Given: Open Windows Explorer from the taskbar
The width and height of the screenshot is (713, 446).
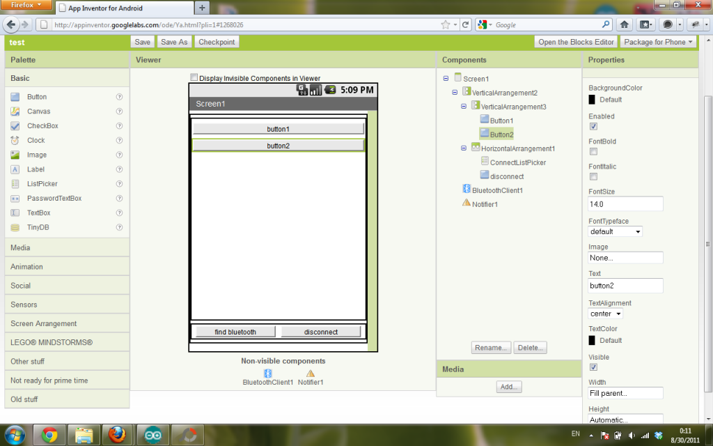Looking at the screenshot, I should 84,435.
